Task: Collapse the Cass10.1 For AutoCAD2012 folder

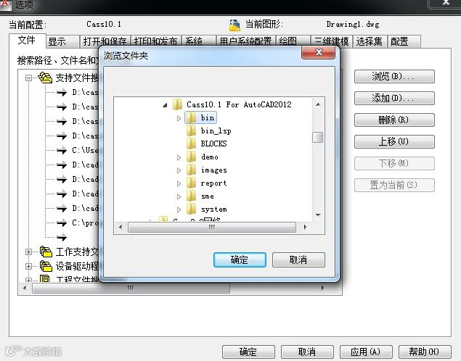Action: 165,105
